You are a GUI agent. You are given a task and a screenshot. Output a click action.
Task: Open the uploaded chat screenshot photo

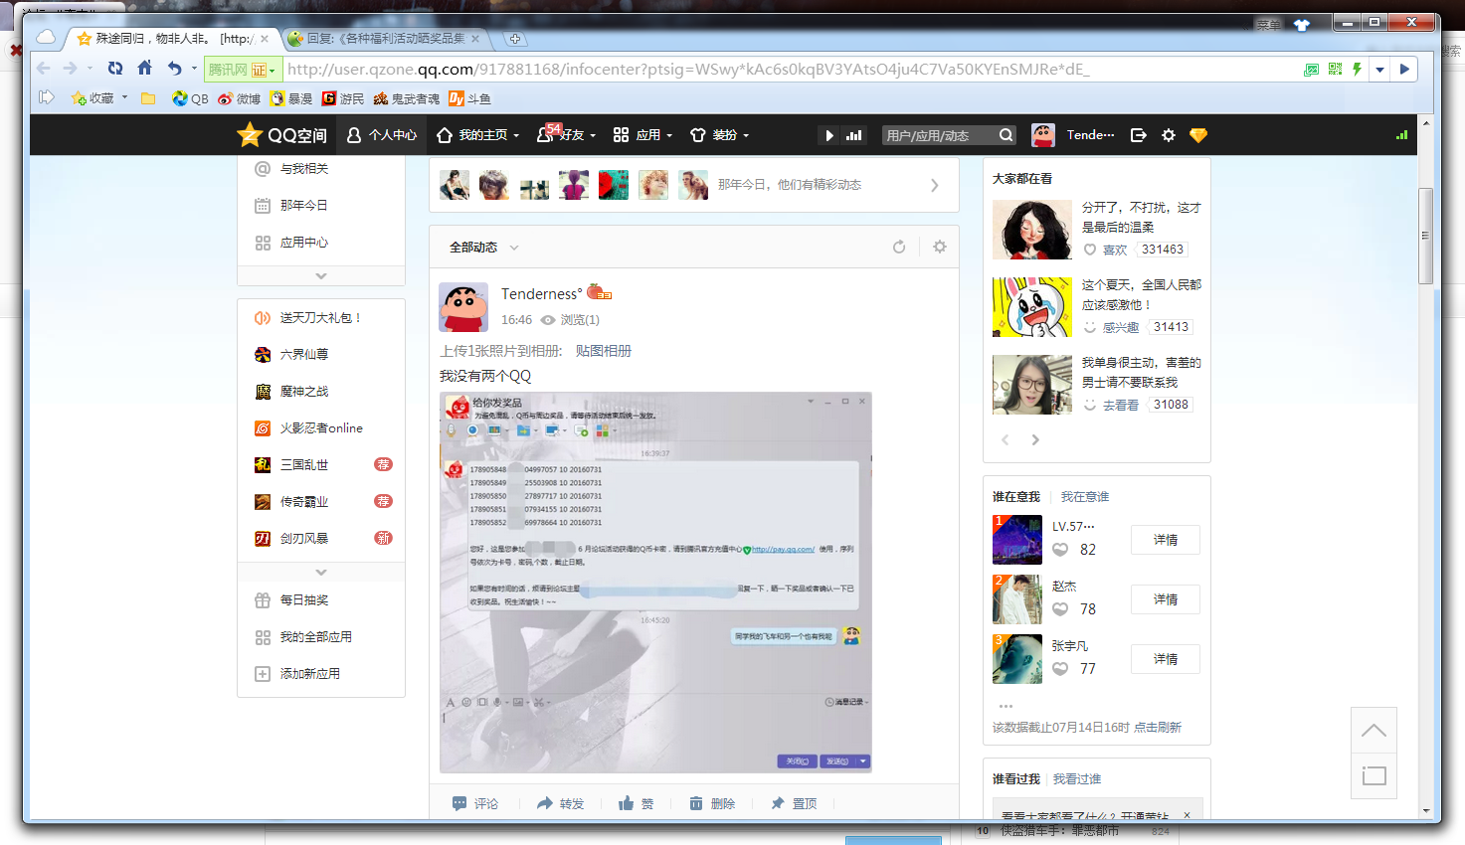[x=655, y=582]
